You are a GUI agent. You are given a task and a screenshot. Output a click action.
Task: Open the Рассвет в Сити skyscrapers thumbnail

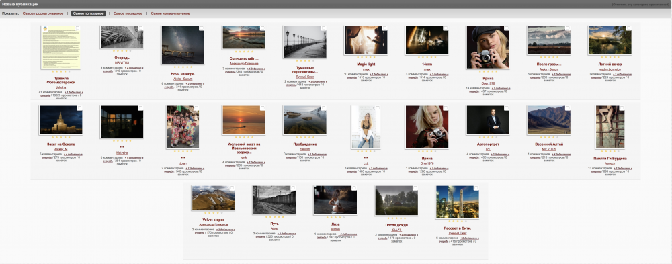(457, 202)
